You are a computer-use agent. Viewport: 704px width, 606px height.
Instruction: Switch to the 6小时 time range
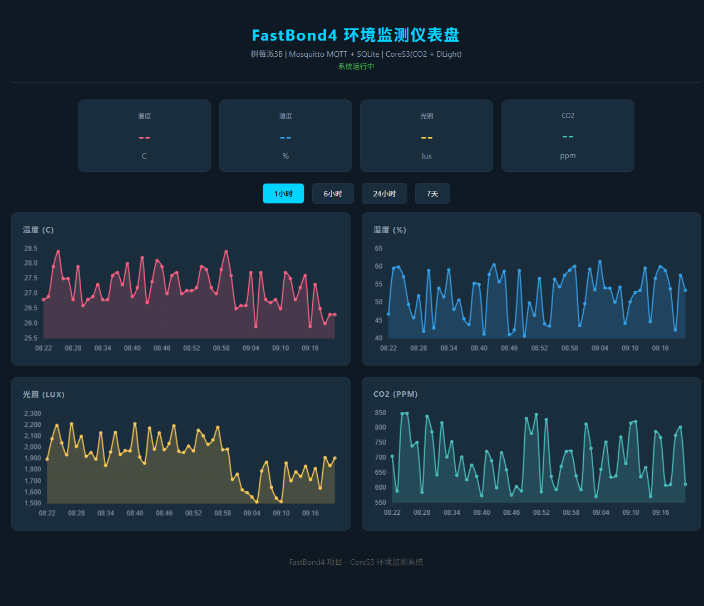[333, 194]
